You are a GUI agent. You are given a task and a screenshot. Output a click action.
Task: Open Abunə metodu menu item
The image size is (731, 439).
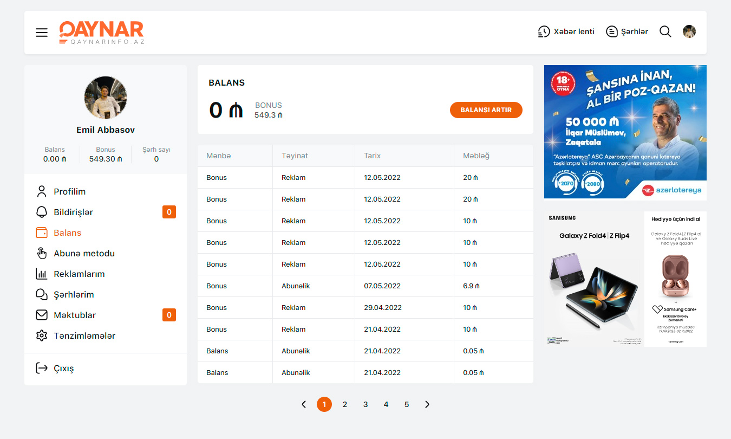tap(84, 253)
